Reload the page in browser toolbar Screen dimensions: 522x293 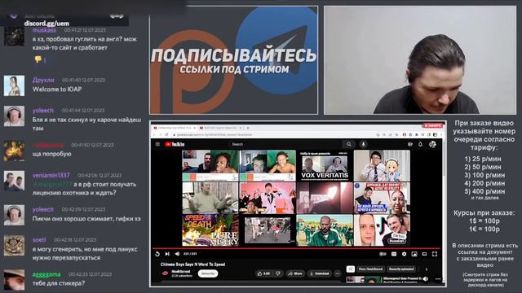[x=166, y=135]
